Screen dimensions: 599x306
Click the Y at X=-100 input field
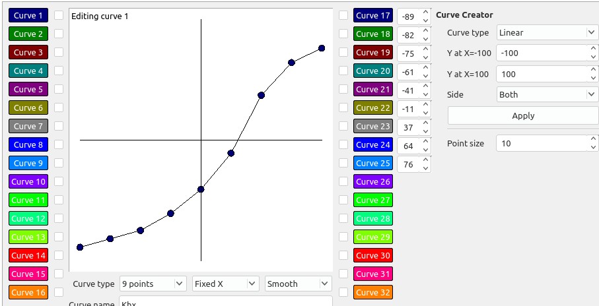pos(542,53)
